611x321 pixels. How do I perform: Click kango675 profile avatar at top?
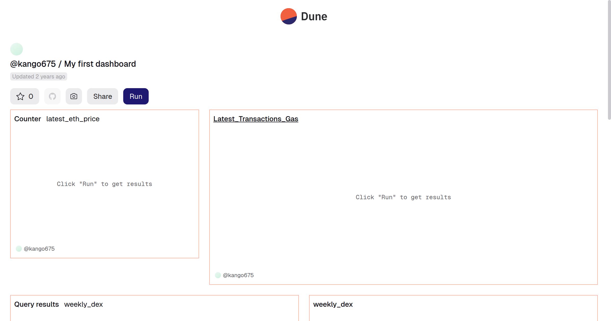point(17,49)
